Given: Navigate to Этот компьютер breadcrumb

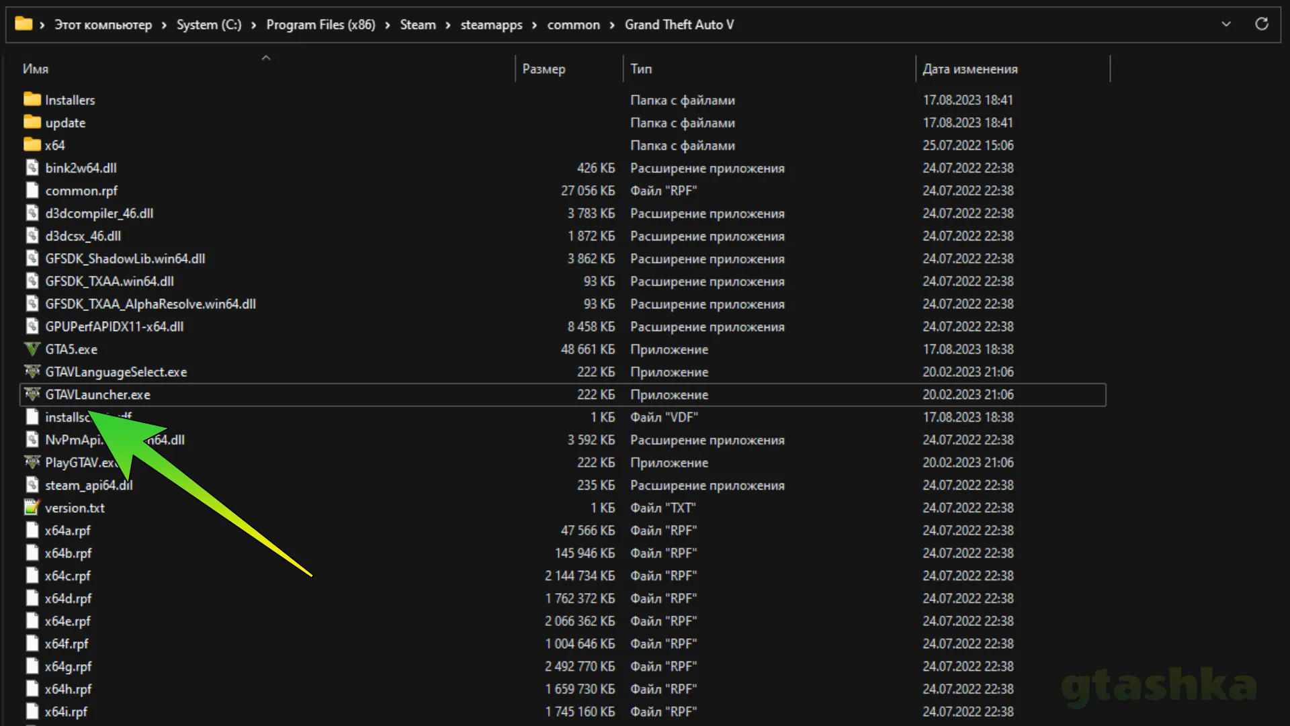Looking at the screenshot, I should click(x=103, y=25).
